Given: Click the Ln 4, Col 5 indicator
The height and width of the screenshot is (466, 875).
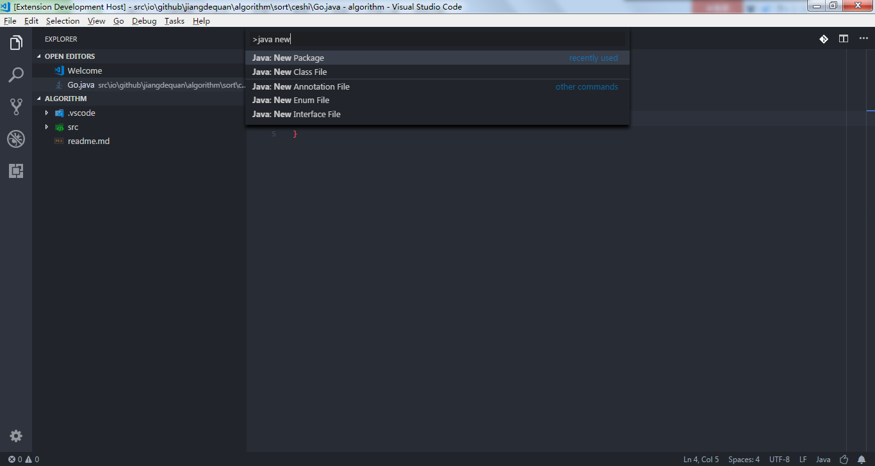Looking at the screenshot, I should pos(701,460).
